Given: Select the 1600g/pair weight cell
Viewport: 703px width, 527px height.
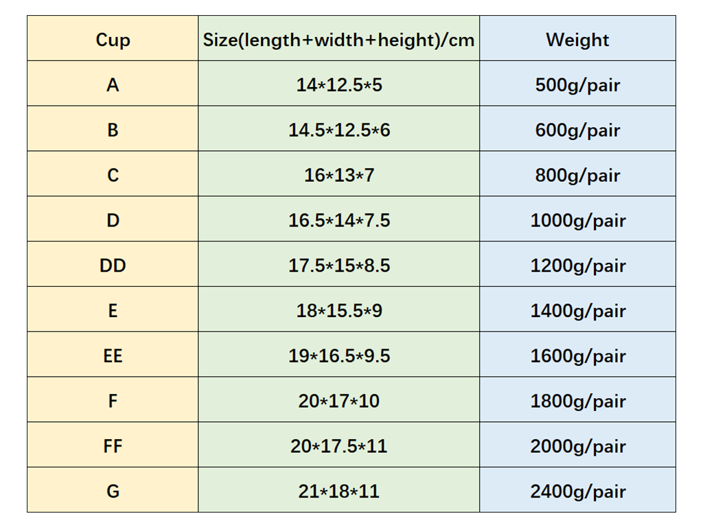Looking at the screenshot, I should [577, 355].
